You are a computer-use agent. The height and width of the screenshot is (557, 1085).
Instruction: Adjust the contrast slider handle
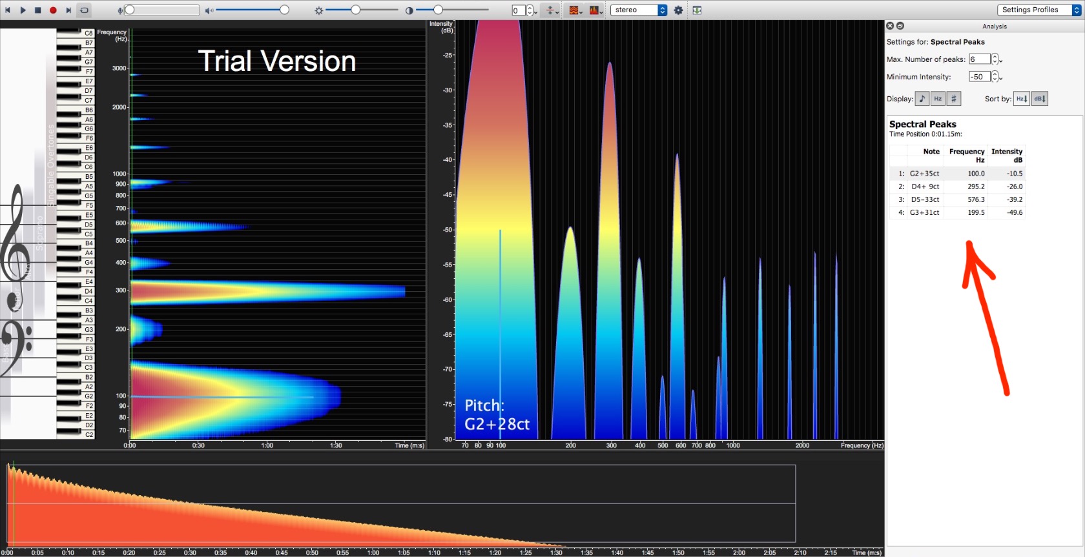(x=438, y=10)
